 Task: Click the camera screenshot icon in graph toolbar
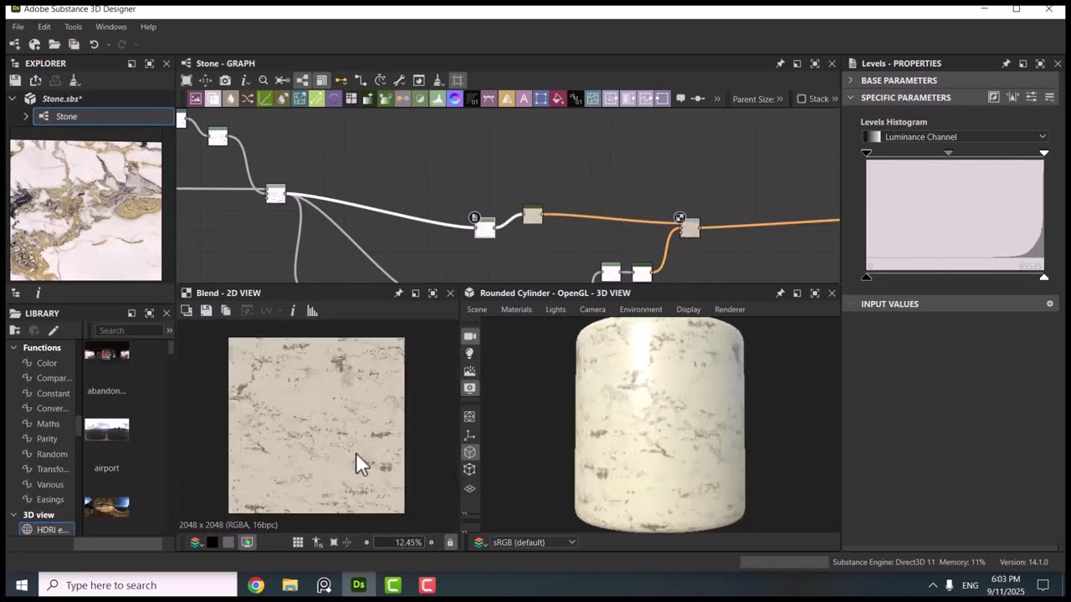point(224,80)
